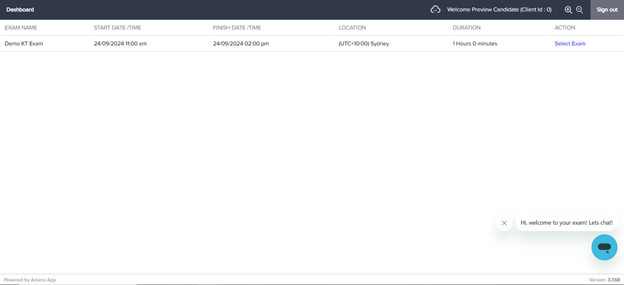
Task: Click the Finish Date/Time column header
Action: [x=237, y=28]
